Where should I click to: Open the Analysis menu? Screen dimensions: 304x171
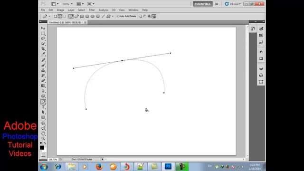103,10
